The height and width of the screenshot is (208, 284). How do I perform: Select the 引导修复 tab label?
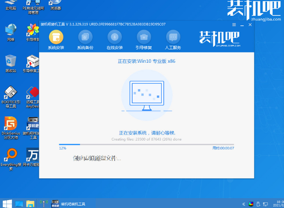click(x=144, y=48)
